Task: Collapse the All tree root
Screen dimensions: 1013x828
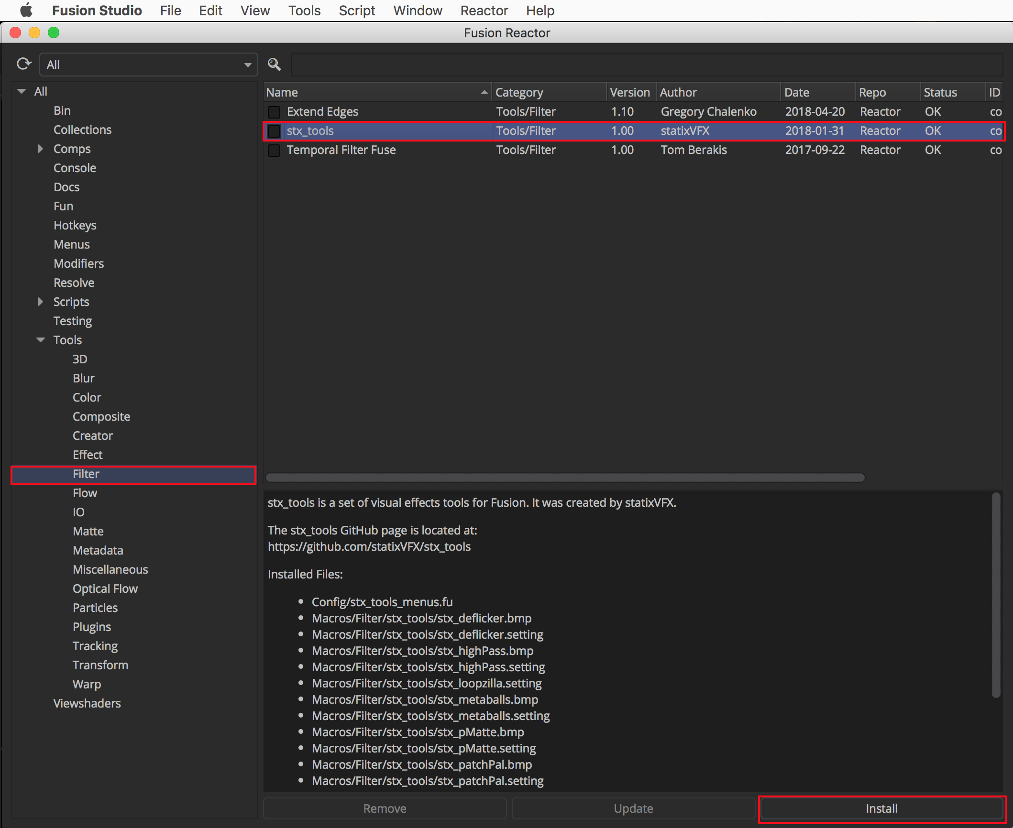Action: coord(22,91)
